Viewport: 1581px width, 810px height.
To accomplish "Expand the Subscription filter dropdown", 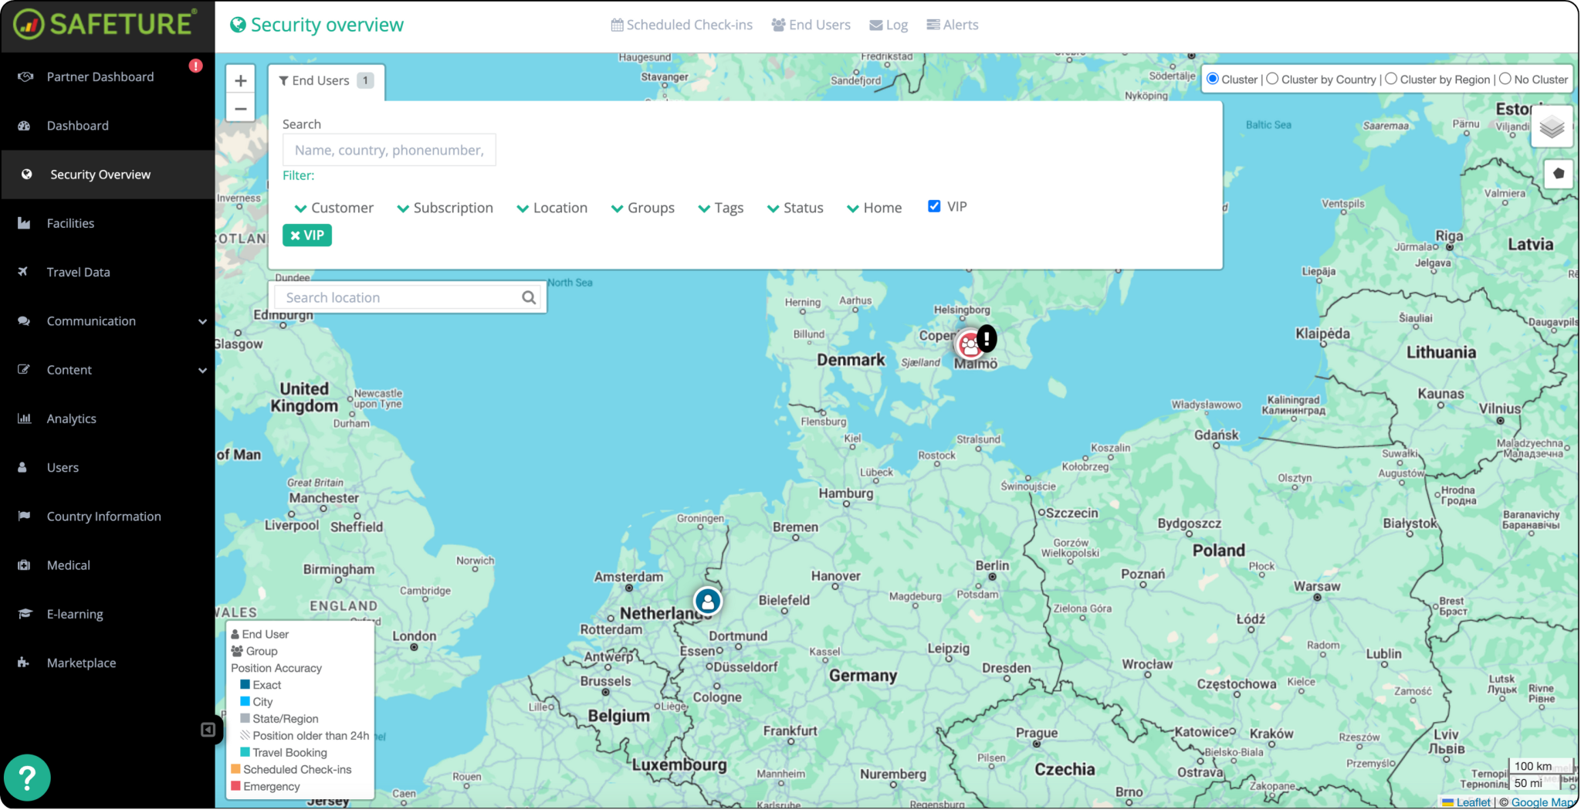I will (445, 208).
